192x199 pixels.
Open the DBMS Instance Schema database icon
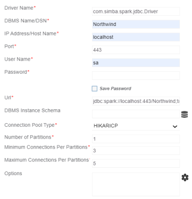tap(185, 115)
